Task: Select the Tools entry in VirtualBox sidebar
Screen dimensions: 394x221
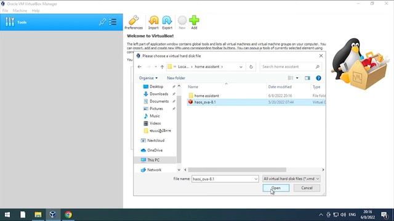Action: [x=62, y=22]
